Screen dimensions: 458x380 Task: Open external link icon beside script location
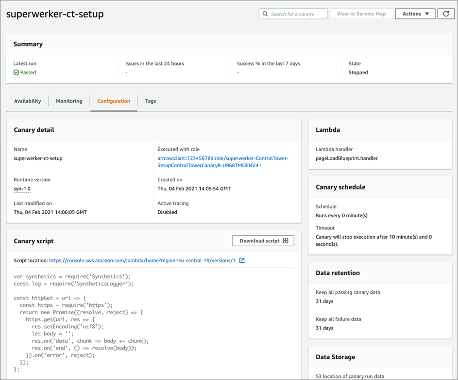(242, 260)
